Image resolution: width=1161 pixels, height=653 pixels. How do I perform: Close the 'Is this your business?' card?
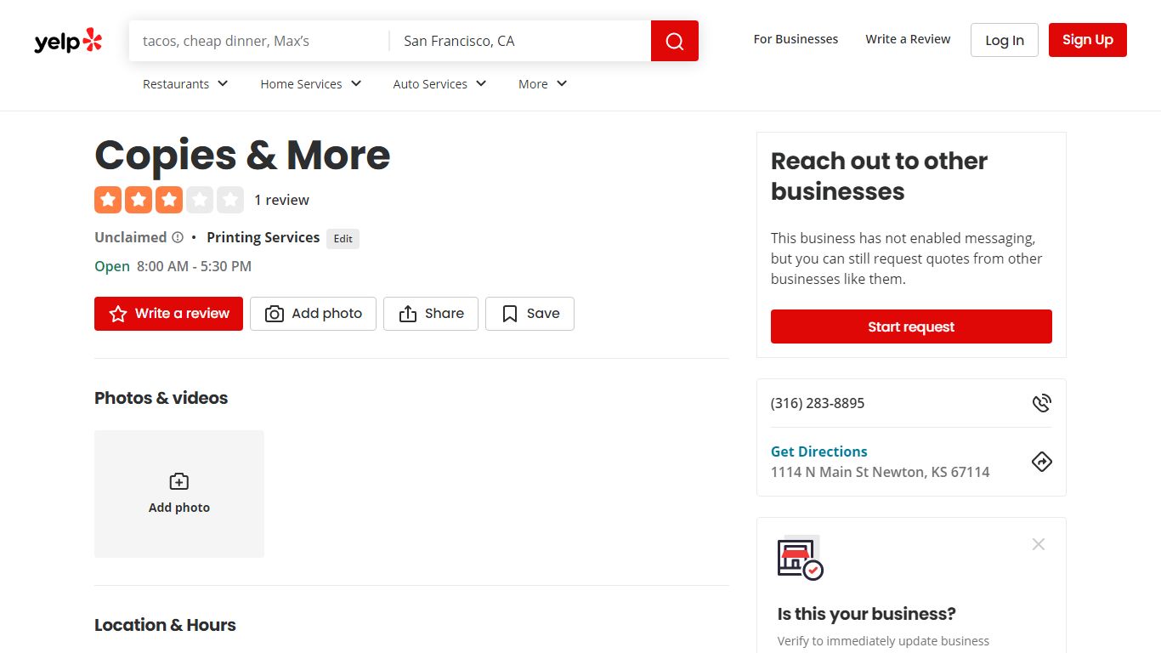[1039, 544]
